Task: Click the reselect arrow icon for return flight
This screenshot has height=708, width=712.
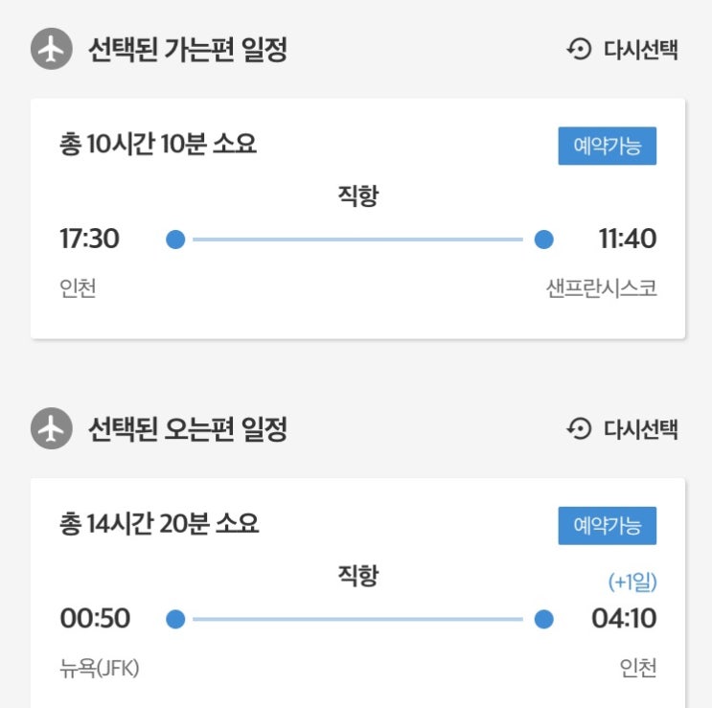Action: (580, 429)
